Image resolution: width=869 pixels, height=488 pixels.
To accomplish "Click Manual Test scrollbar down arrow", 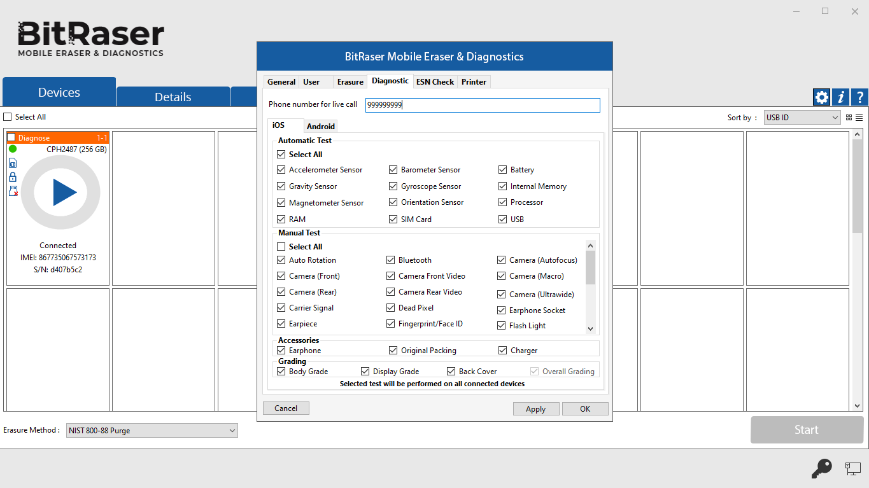I will [590, 329].
